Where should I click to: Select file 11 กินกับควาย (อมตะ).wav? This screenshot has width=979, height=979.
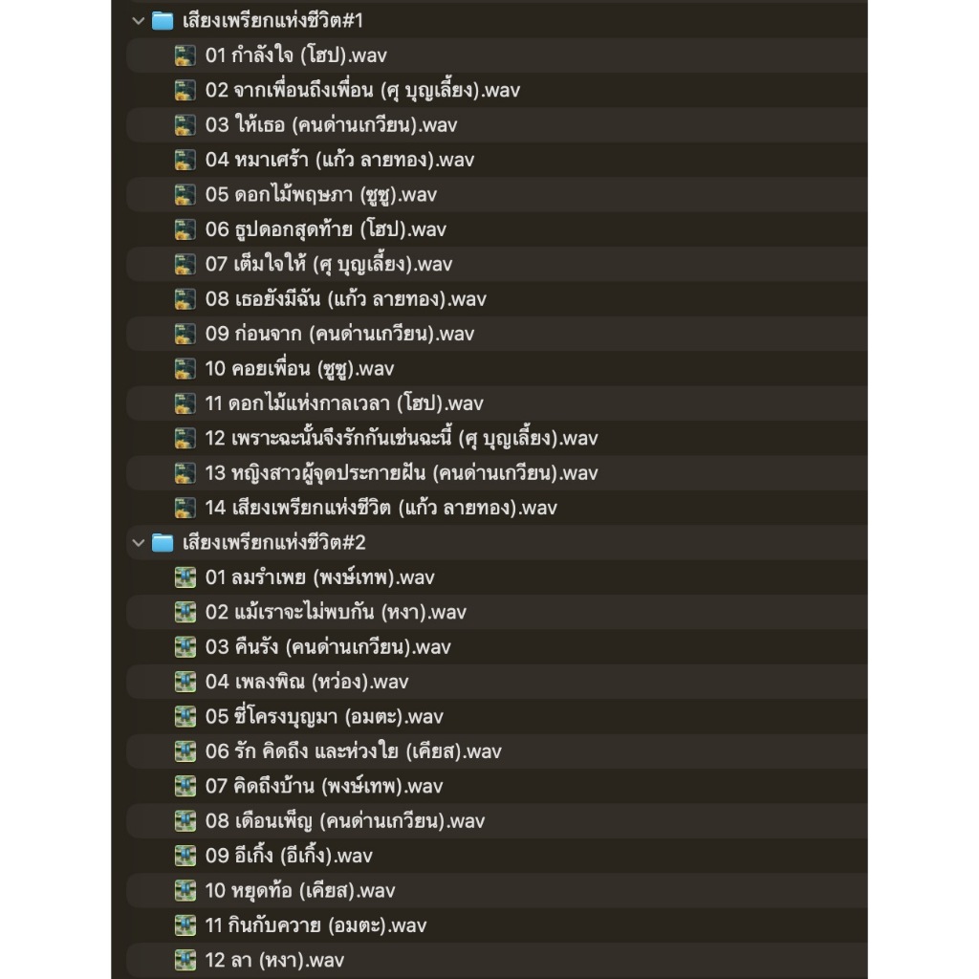(x=497, y=925)
